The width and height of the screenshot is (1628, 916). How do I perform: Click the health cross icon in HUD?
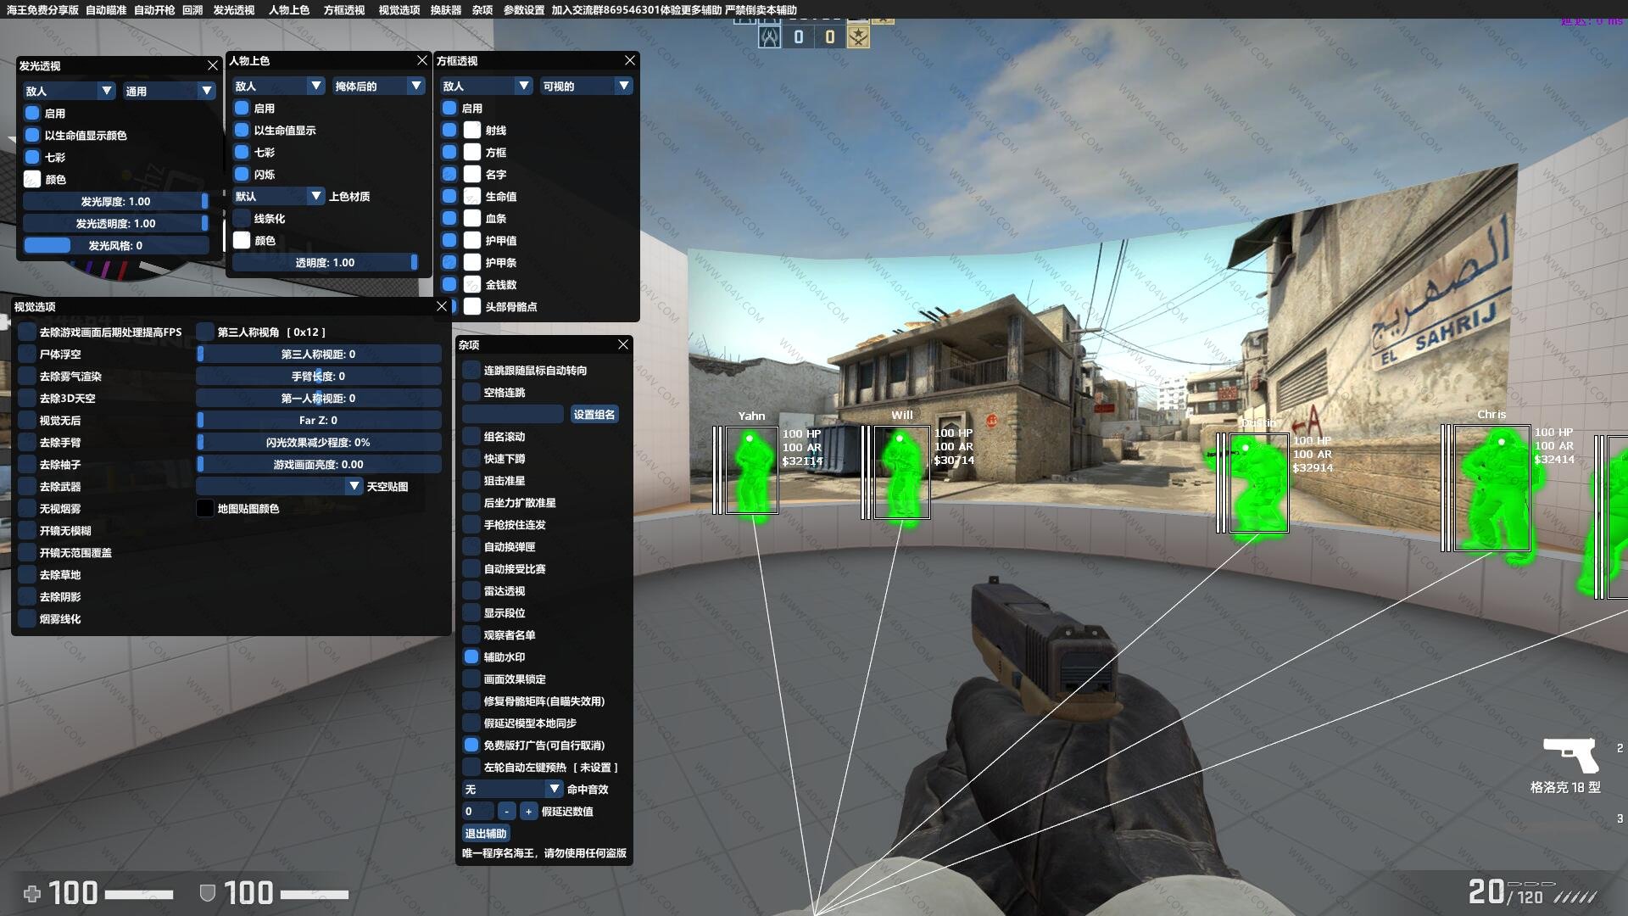click(x=32, y=893)
